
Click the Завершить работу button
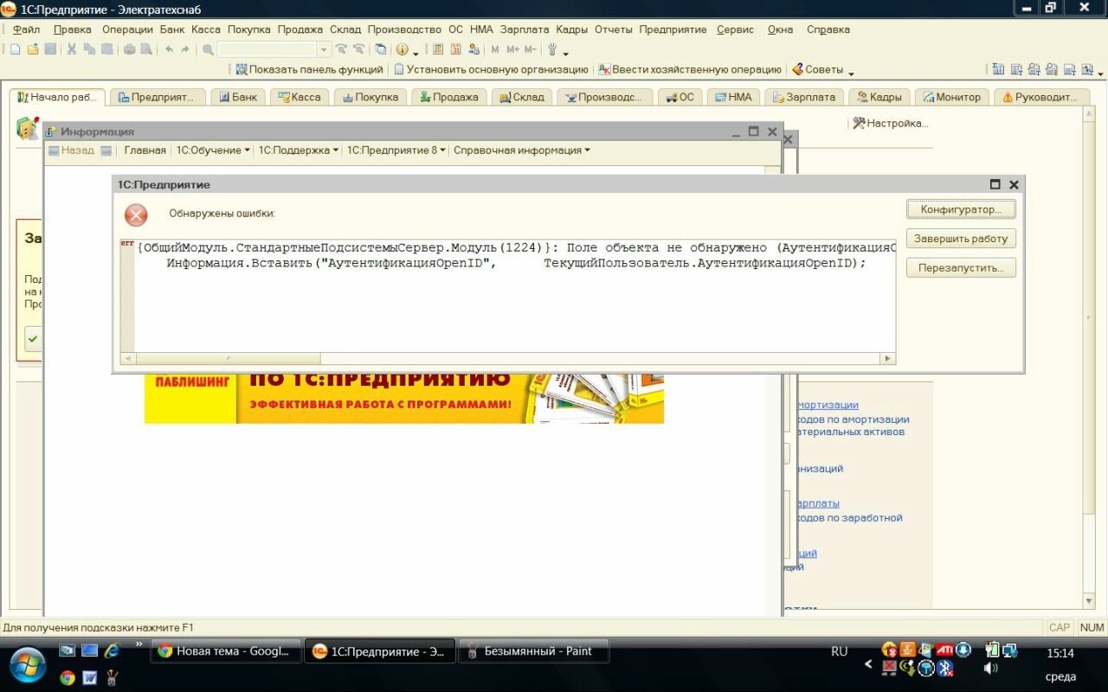coord(961,239)
